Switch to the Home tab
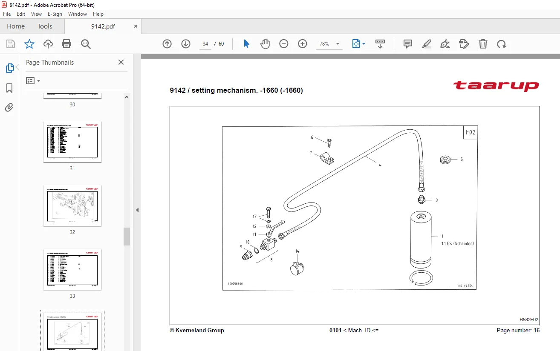 16,26
